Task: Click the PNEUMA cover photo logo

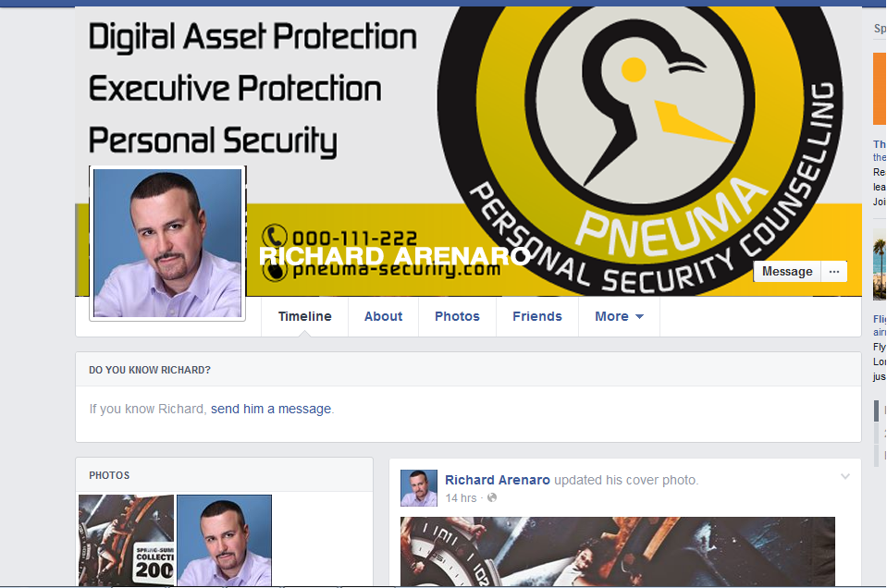Action: (640, 151)
